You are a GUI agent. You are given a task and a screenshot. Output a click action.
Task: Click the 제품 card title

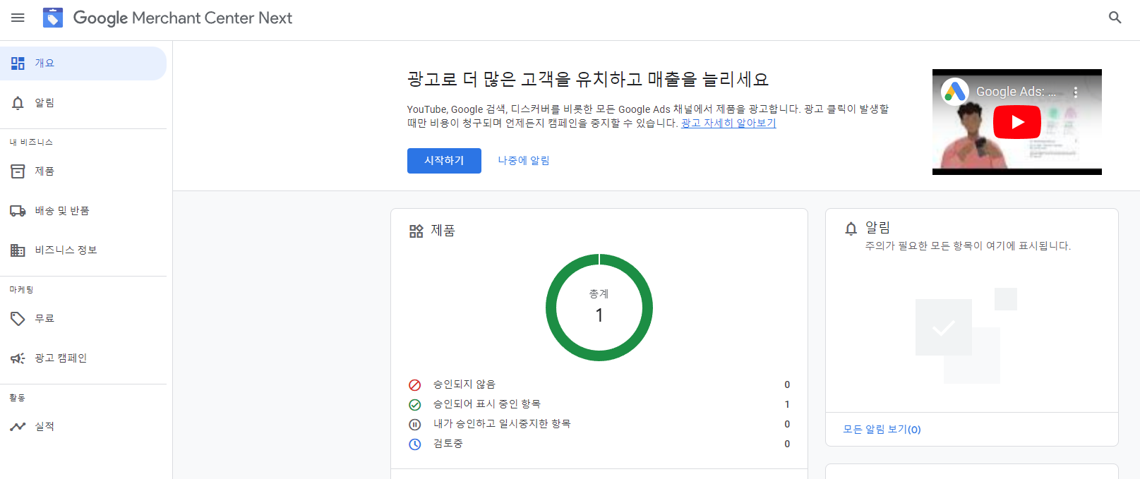443,231
